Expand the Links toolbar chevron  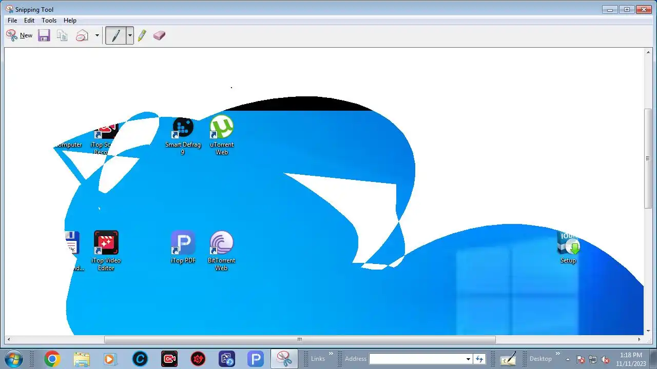(x=331, y=354)
